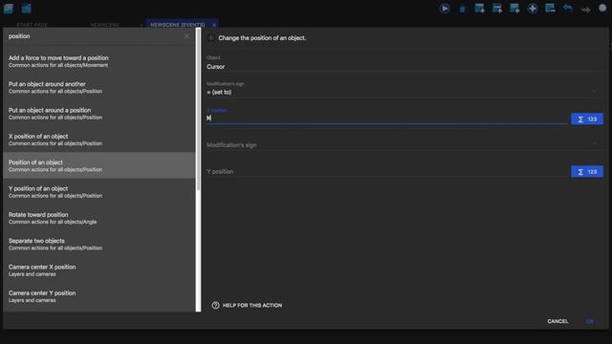Click the delete selected events icon
This screenshot has width=612, height=344.
550,9
